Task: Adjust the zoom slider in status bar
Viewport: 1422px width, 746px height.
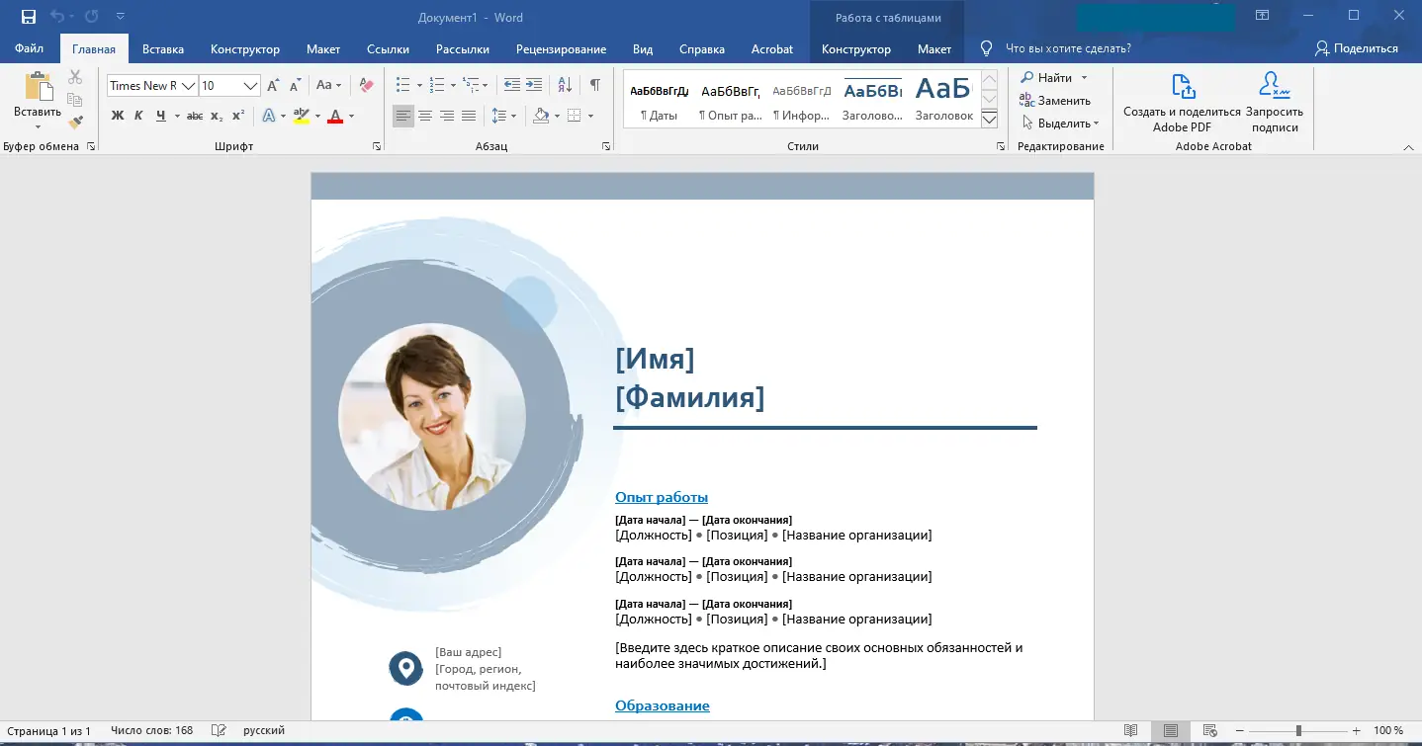Action: (x=1298, y=731)
